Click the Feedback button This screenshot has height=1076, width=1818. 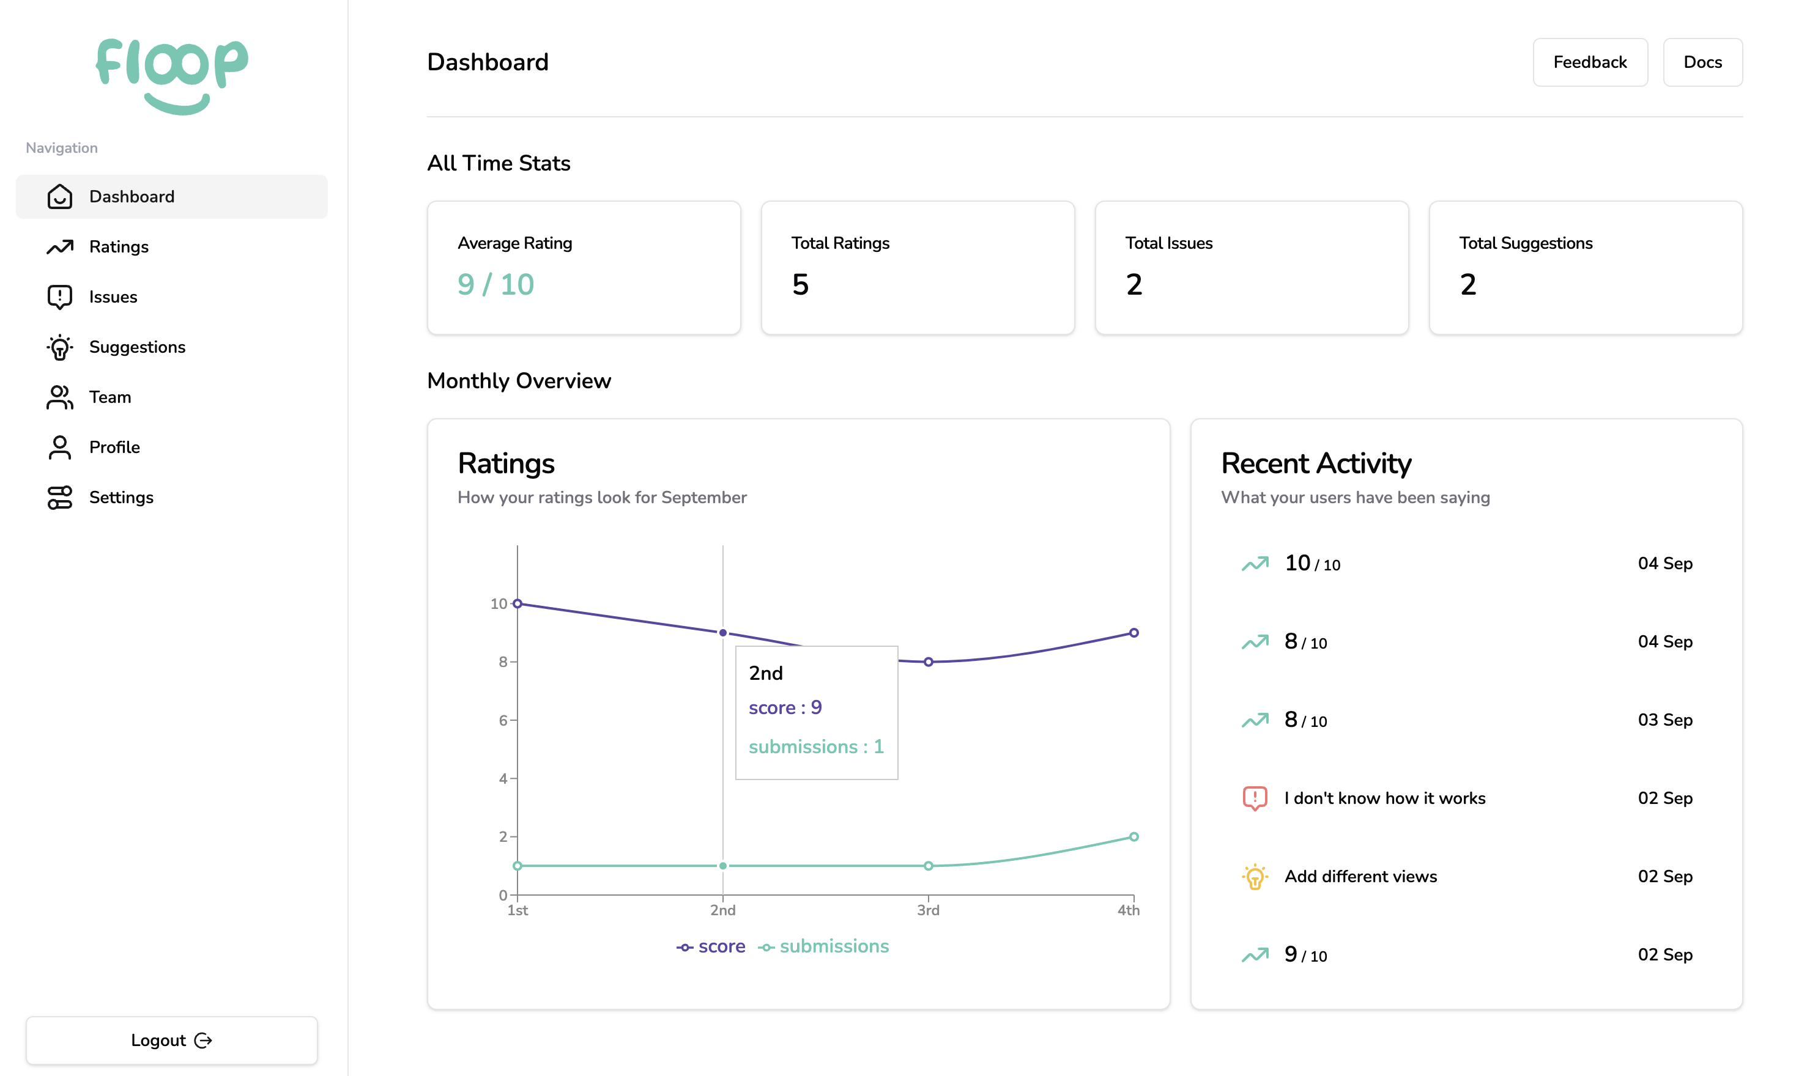pos(1590,62)
